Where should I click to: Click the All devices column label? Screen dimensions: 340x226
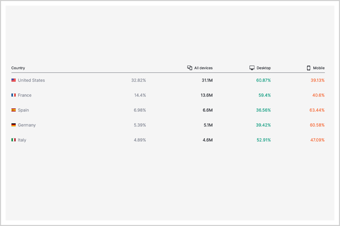204,68
